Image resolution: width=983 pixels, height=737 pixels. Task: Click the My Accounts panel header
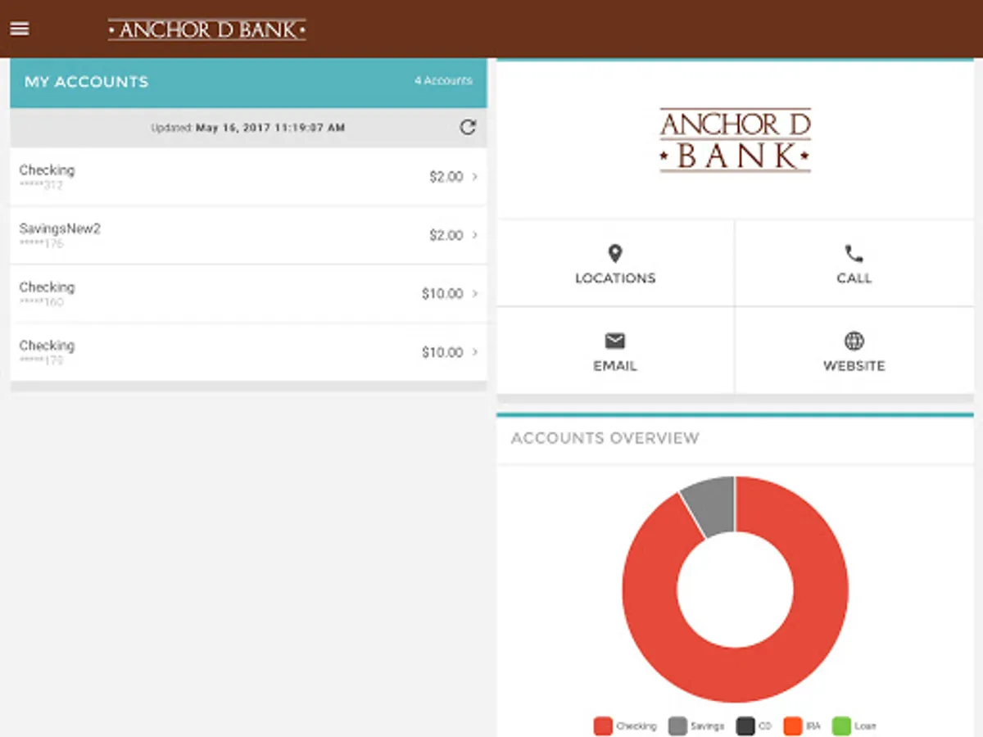(248, 82)
